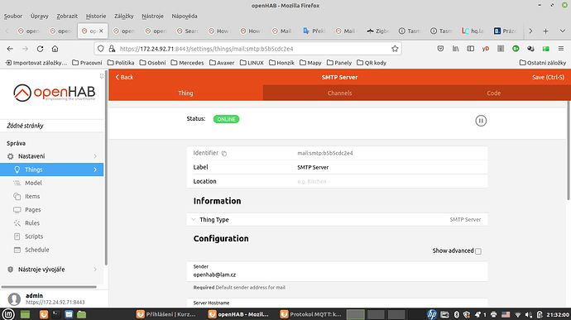The width and height of the screenshot is (571, 320).
Task: Click the admin user avatar
Action: pos(14,299)
